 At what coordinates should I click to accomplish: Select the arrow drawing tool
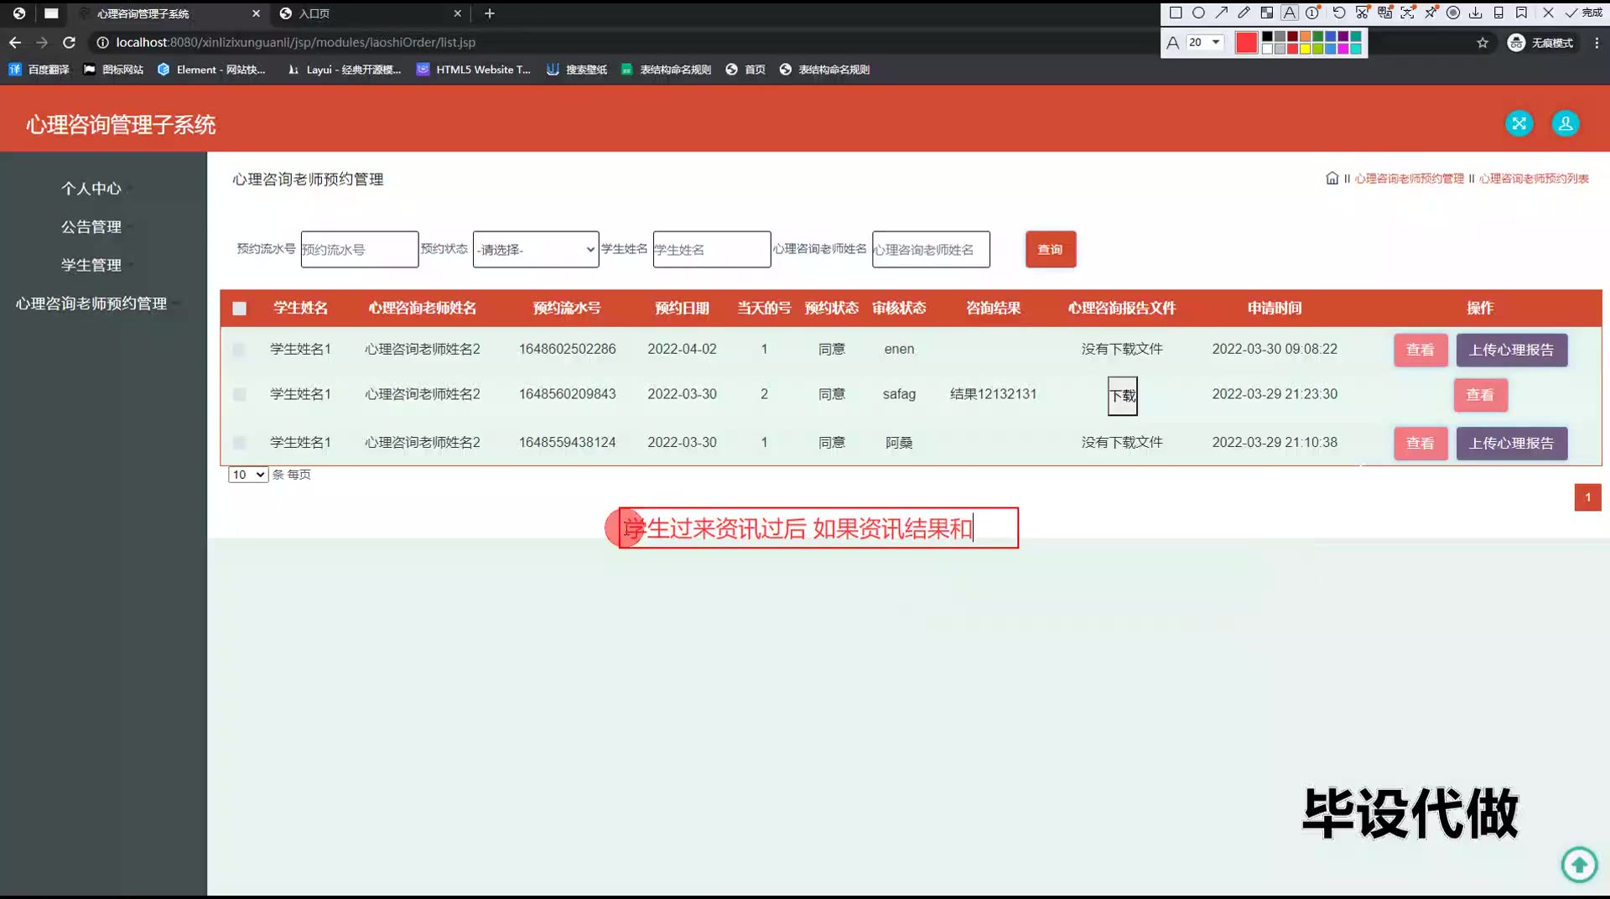click(1222, 13)
